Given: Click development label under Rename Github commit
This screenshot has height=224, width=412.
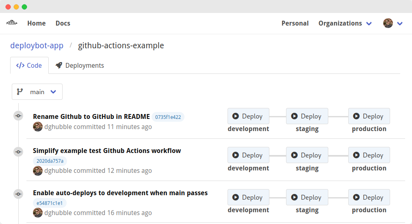Looking at the screenshot, I should [x=248, y=129].
